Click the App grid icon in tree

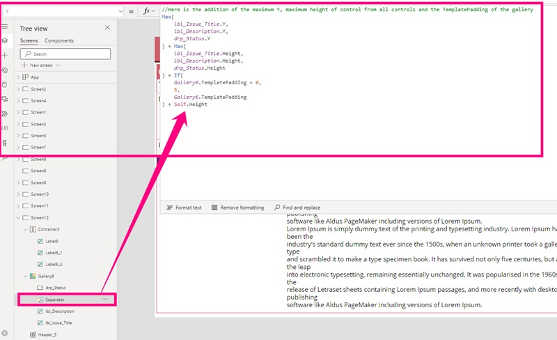point(25,77)
